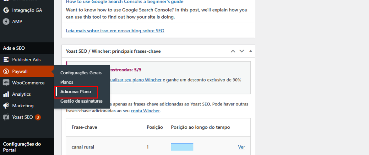This screenshot has height=155, width=369.
Task: Open the Yoast SEO menu
Action: click(27, 117)
